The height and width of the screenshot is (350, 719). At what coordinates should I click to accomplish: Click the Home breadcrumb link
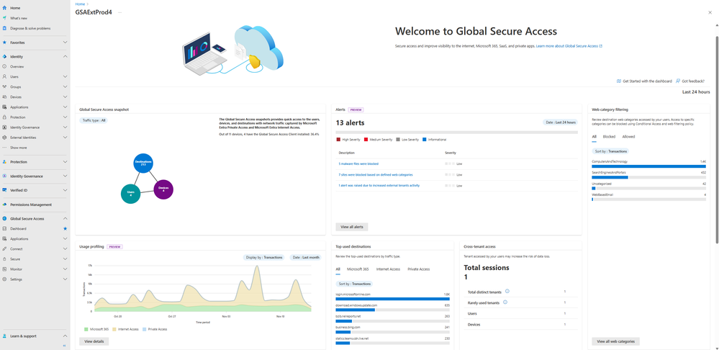click(80, 4)
